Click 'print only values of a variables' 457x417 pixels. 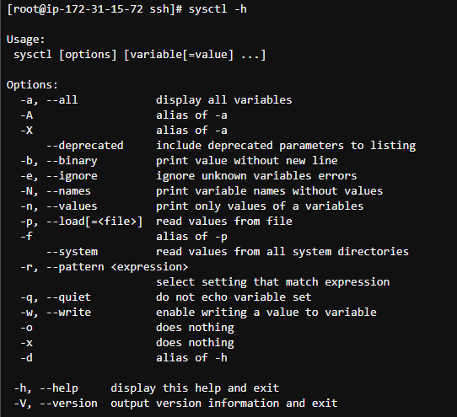[x=260, y=206]
